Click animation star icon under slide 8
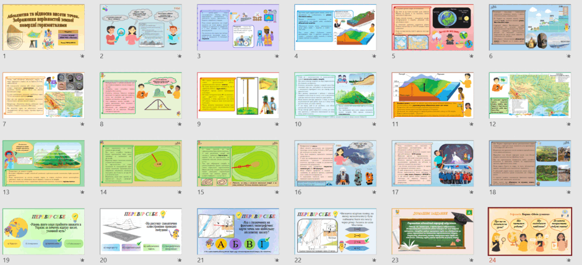This screenshot has height=265, width=582. click(180, 124)
